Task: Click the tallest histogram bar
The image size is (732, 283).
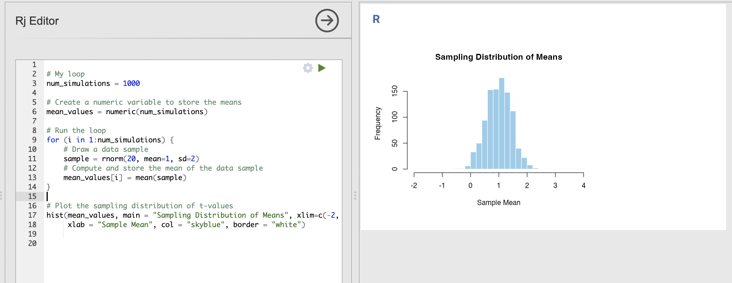Action: click(x=502, y=123)
